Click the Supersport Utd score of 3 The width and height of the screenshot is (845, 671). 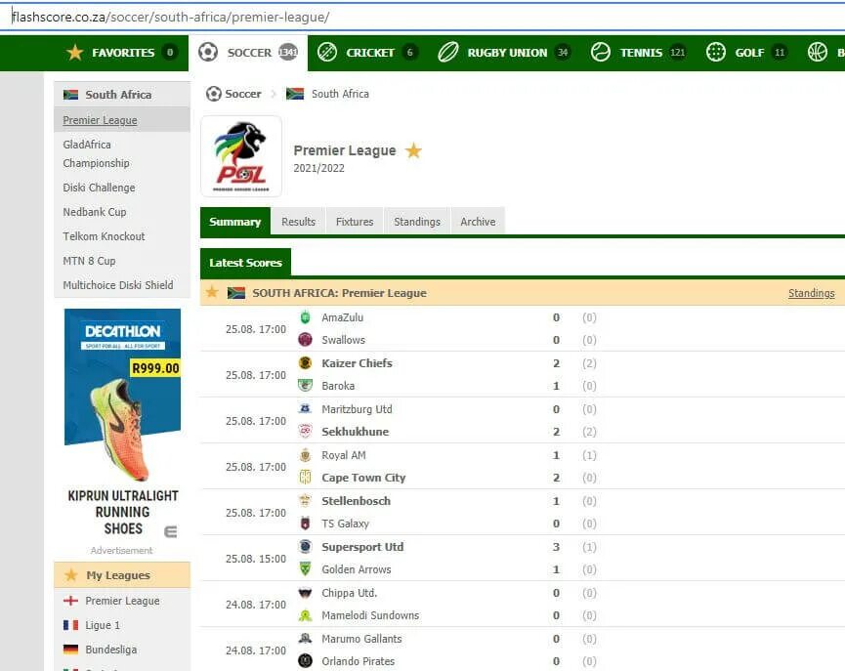[556, 547]
